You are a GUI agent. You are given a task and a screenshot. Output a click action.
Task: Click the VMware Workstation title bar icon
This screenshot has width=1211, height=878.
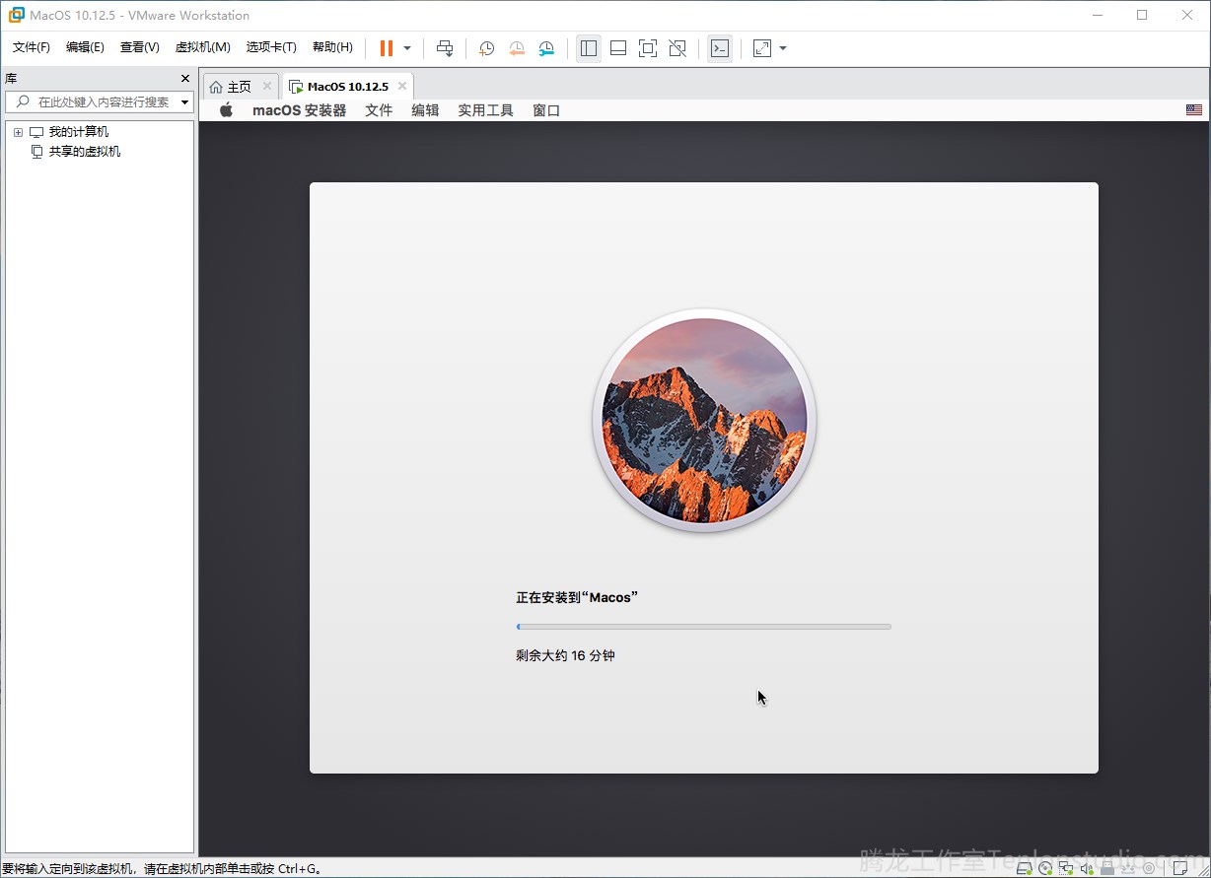click(x=16, y=15)
